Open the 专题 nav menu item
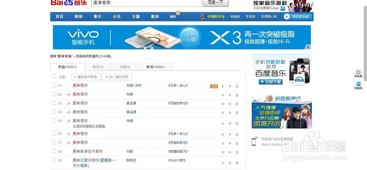367x170 pixels. pyautogui.click(x=136, y=16)
